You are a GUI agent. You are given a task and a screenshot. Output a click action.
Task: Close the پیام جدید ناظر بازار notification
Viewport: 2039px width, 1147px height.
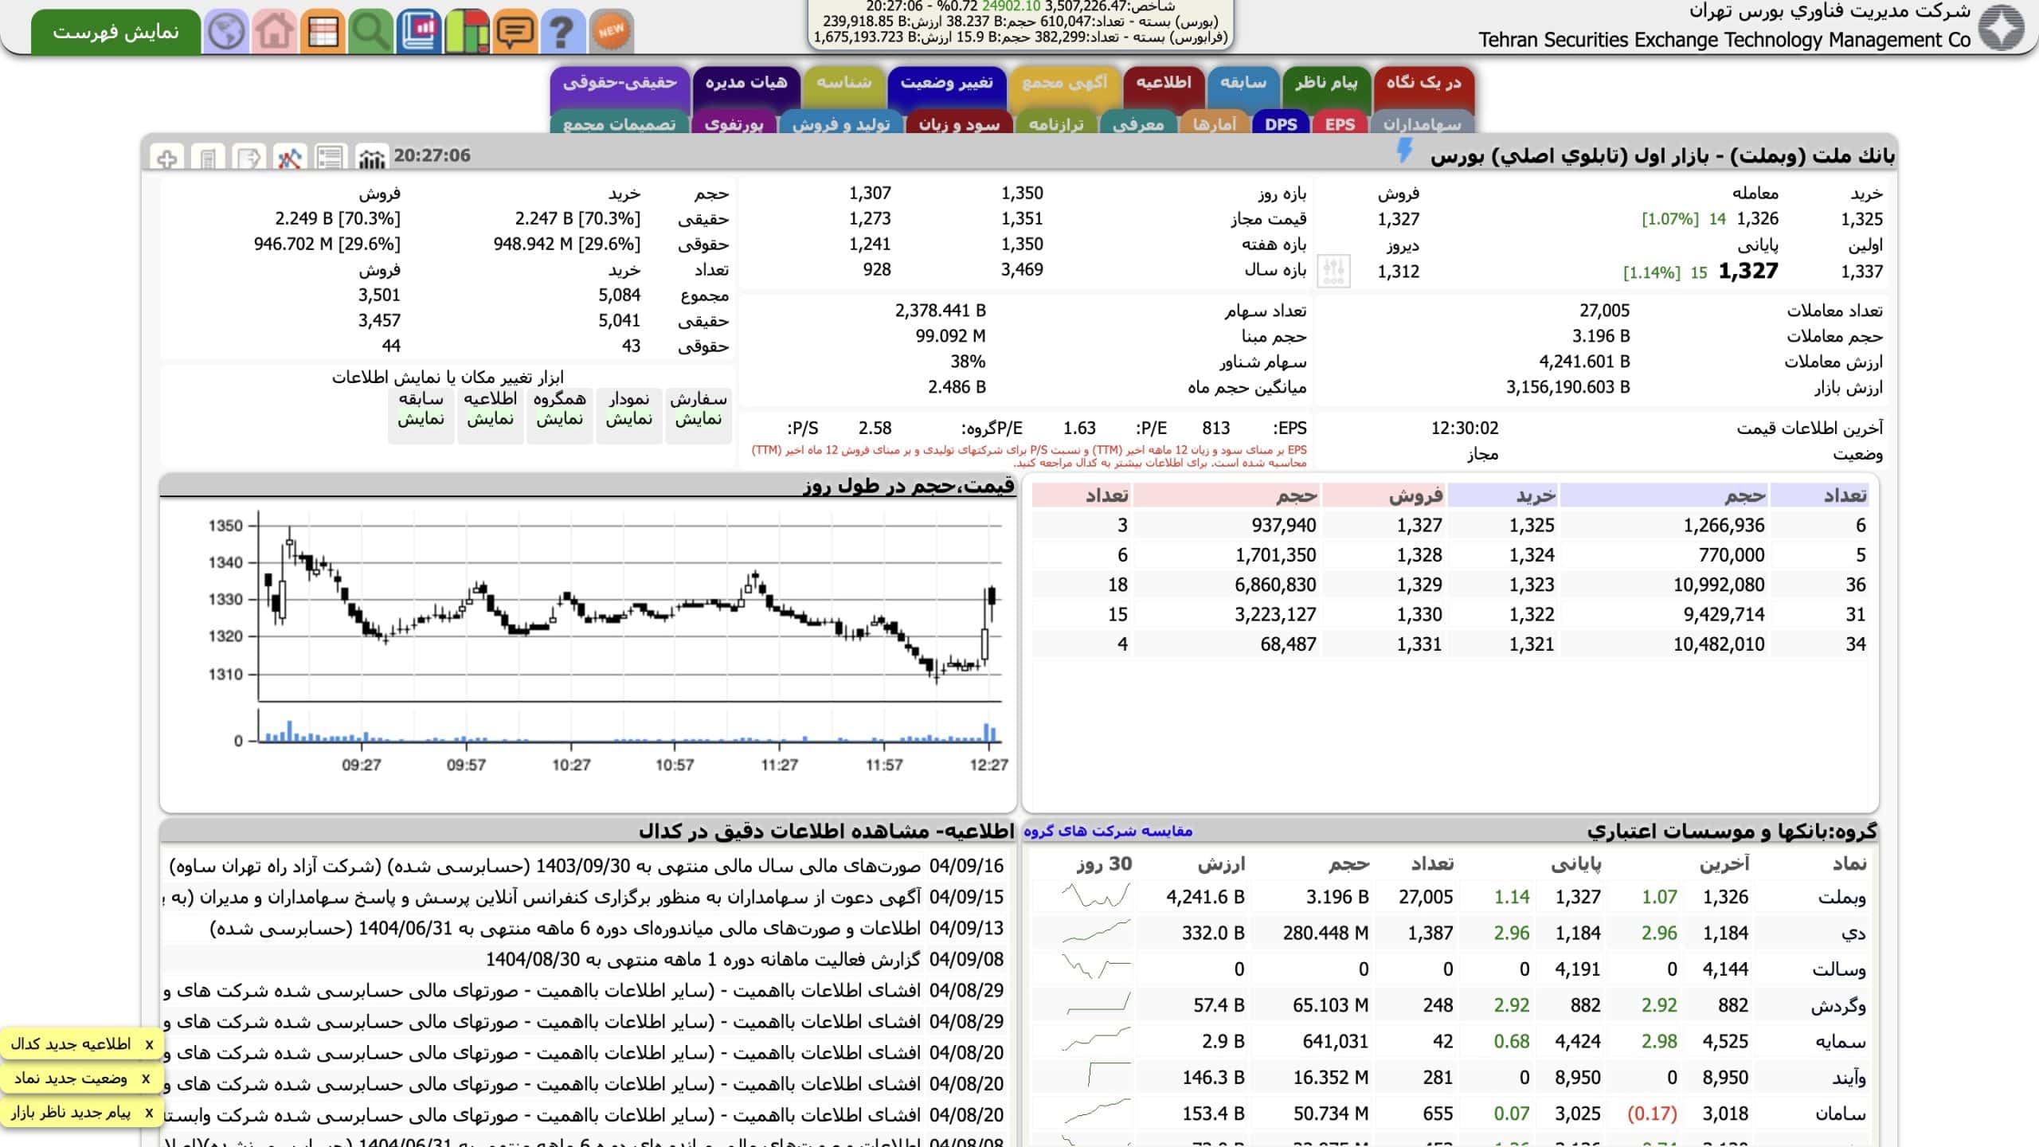[149, 1113]
